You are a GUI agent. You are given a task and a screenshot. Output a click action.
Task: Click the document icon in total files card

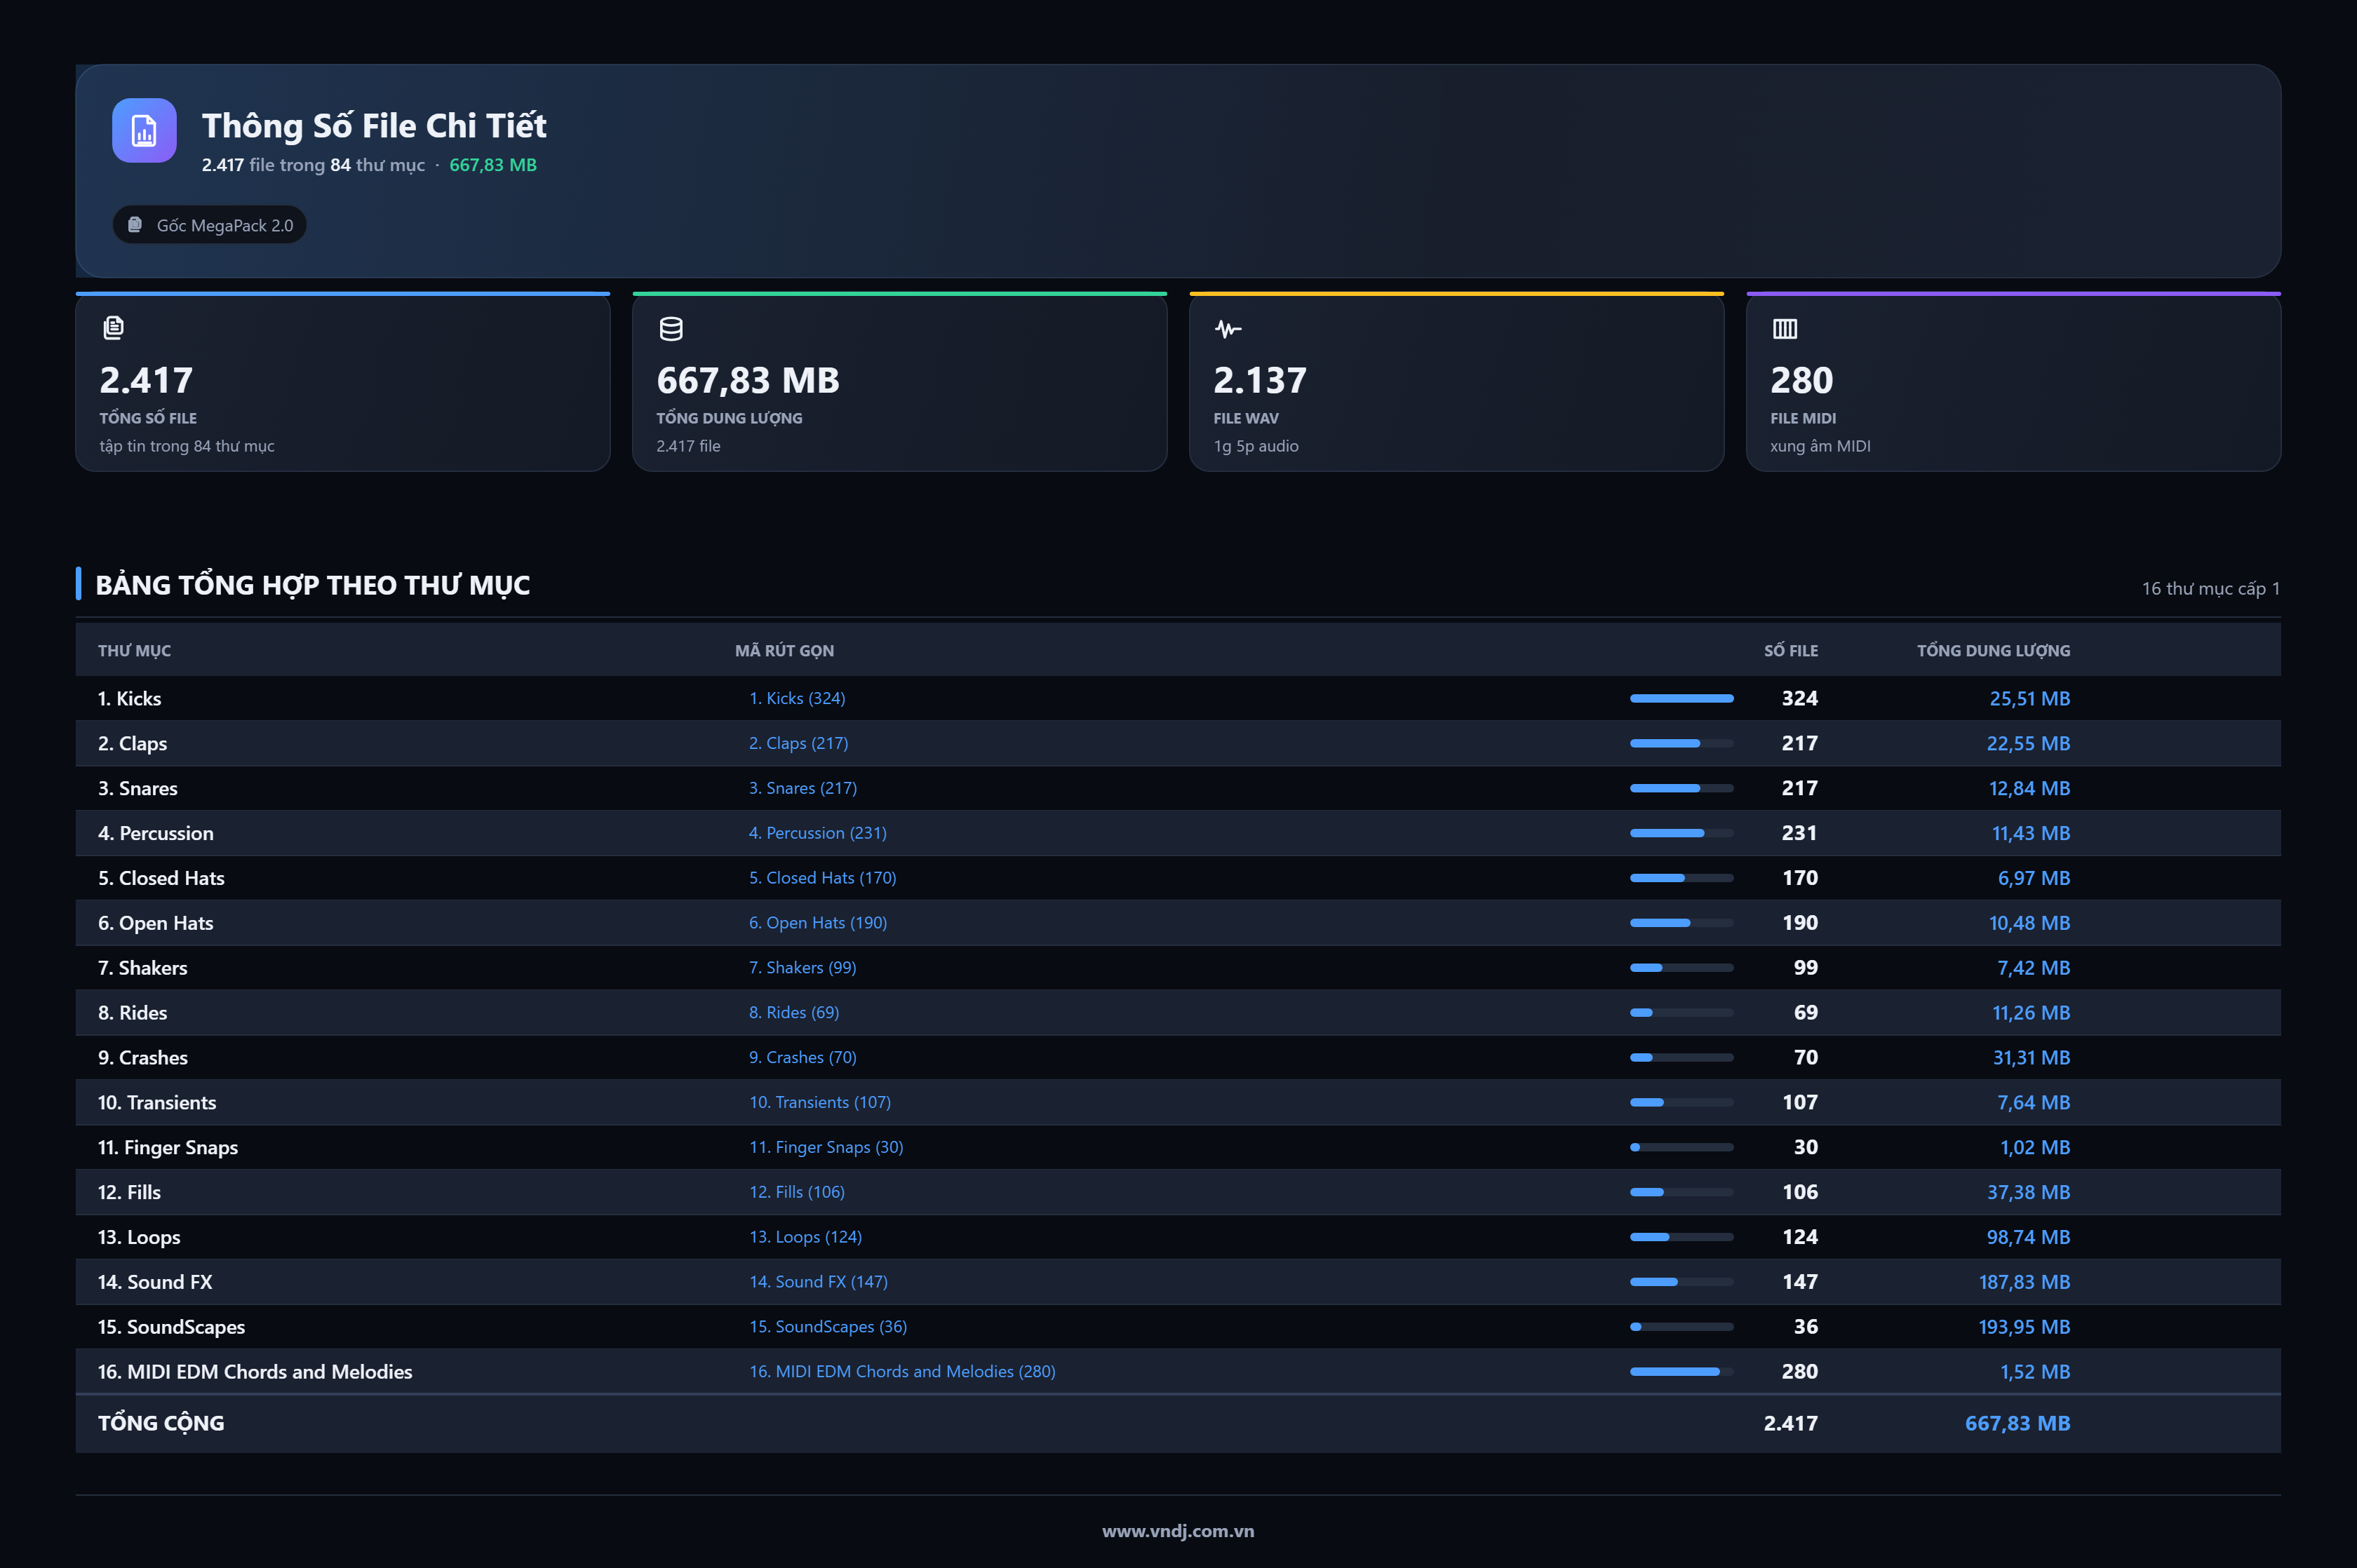coord(113,328)
